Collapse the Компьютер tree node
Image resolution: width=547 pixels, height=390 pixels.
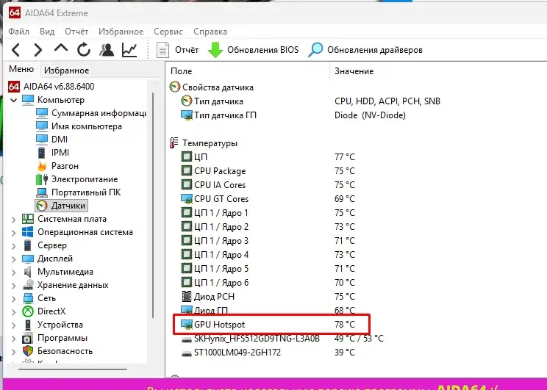pos(14,100)
